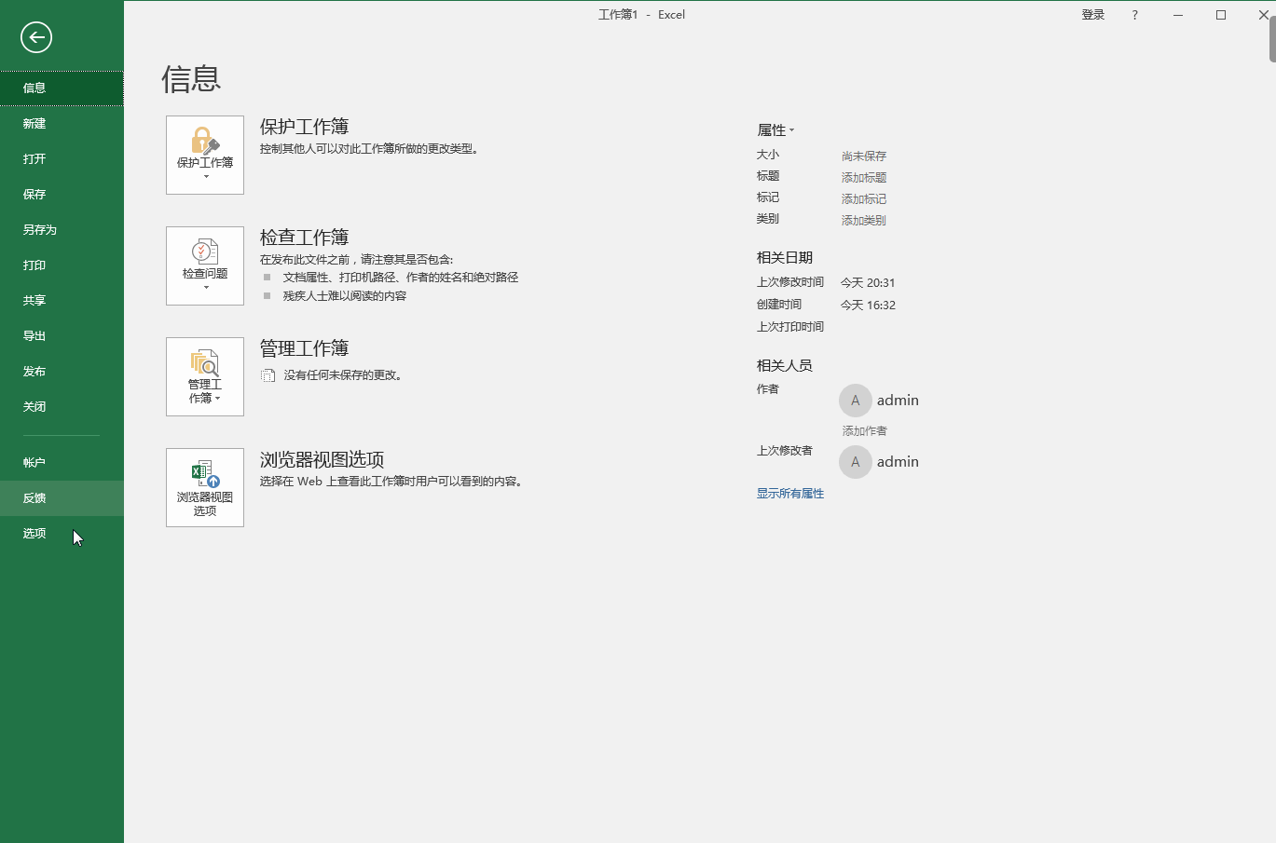Choose 保存 in the sidebar

[62, 194]
